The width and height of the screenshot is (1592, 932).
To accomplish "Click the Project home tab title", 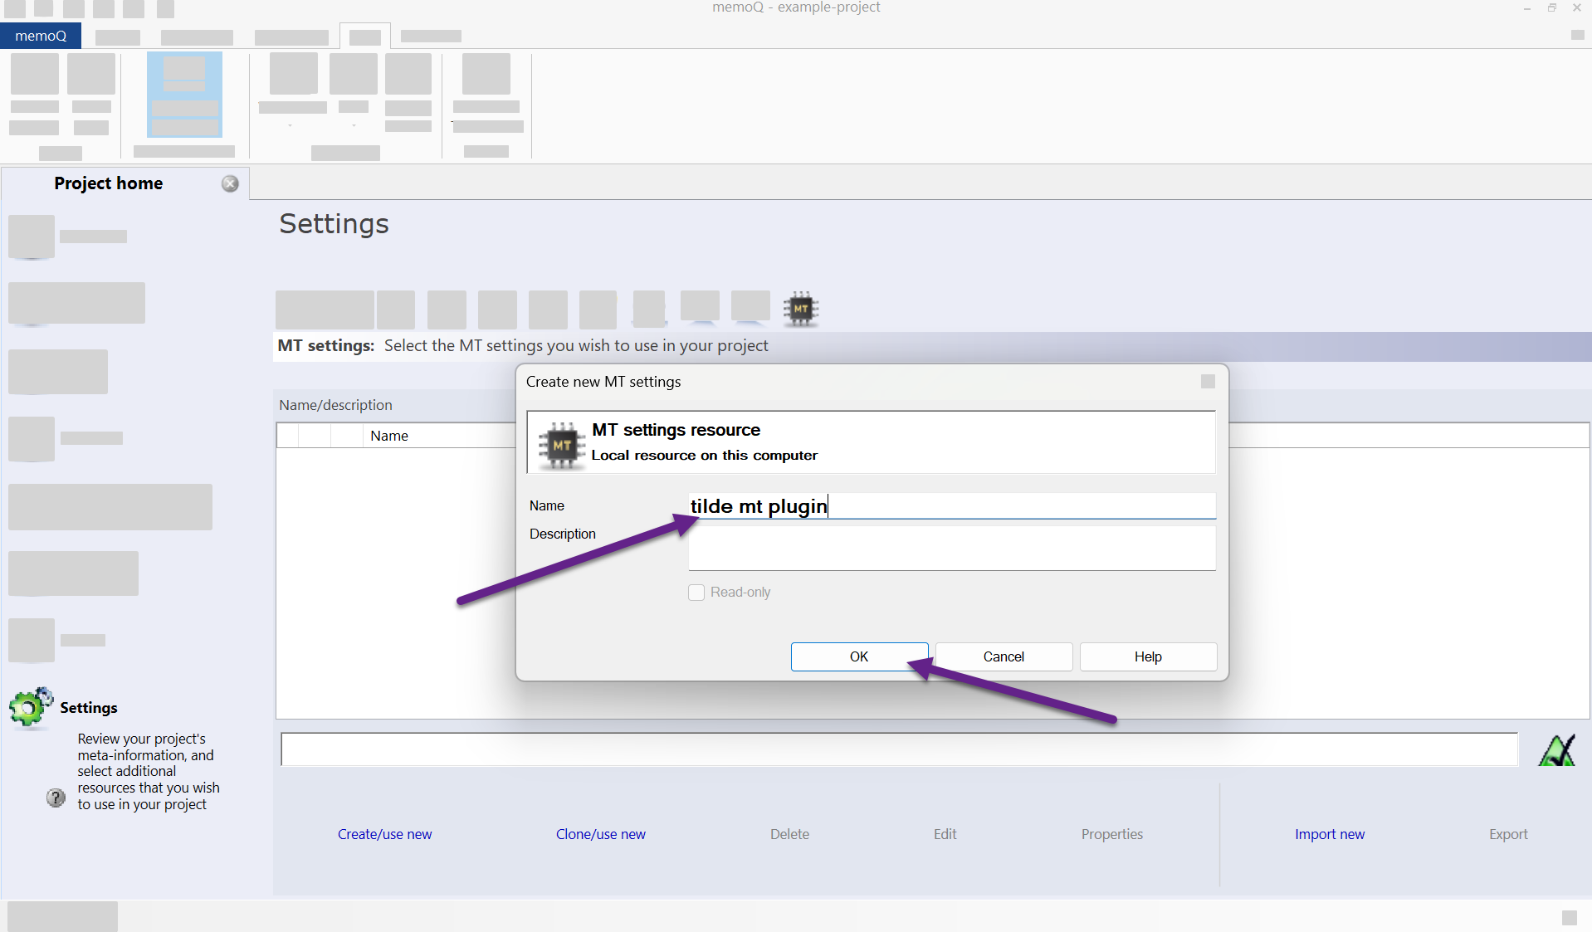I will point(109,183).
